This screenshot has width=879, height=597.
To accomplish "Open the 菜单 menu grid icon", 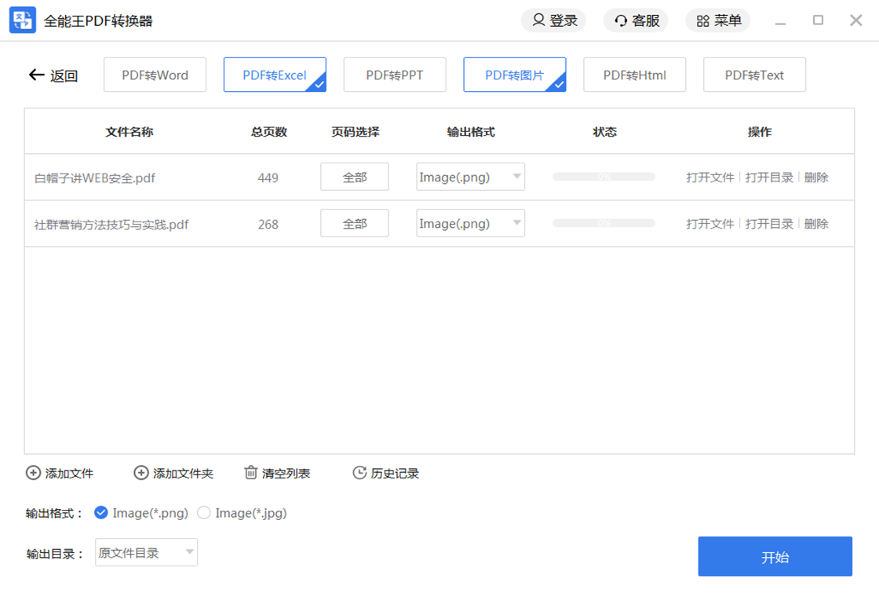I will [x=702, y=20].
